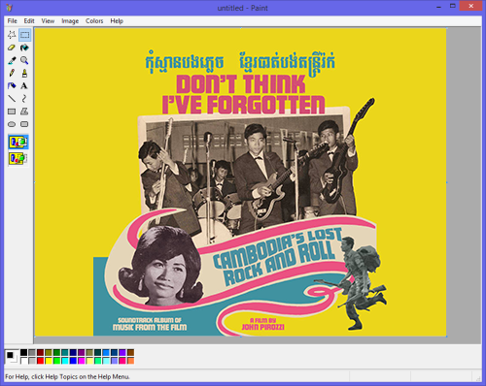486x386 pixels.
Task: Enable opaque selection mode option
Action: point(18,142)
